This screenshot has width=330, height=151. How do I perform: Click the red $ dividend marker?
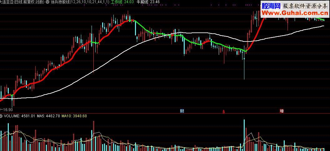tap(224, 112)
